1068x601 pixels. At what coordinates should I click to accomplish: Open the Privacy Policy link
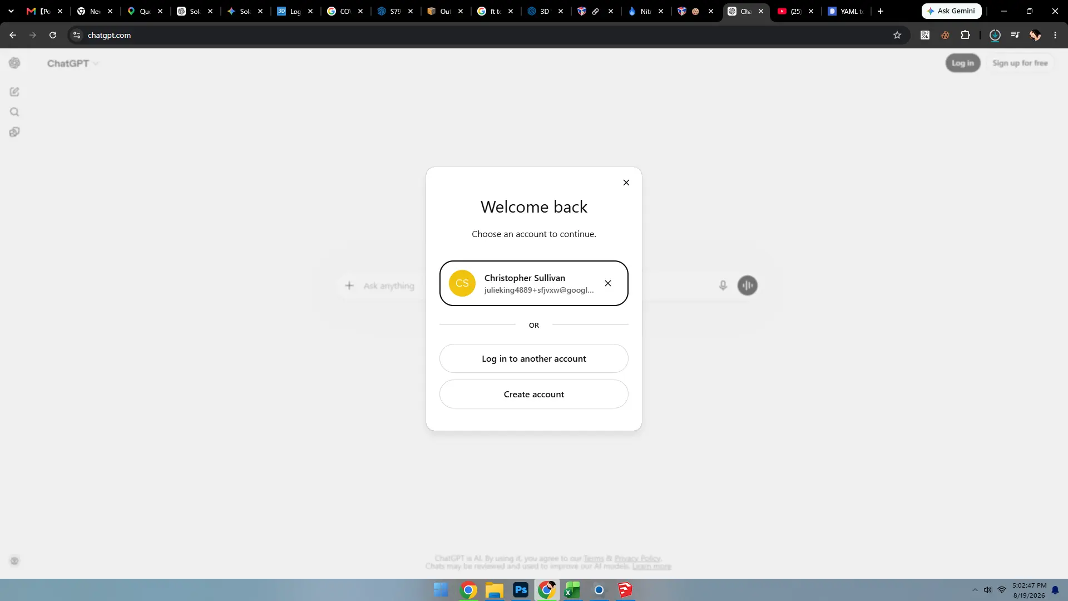point(637,558)
